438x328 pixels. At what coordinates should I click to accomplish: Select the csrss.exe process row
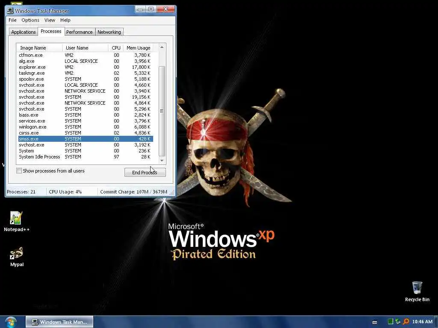[x=86, y=133]
